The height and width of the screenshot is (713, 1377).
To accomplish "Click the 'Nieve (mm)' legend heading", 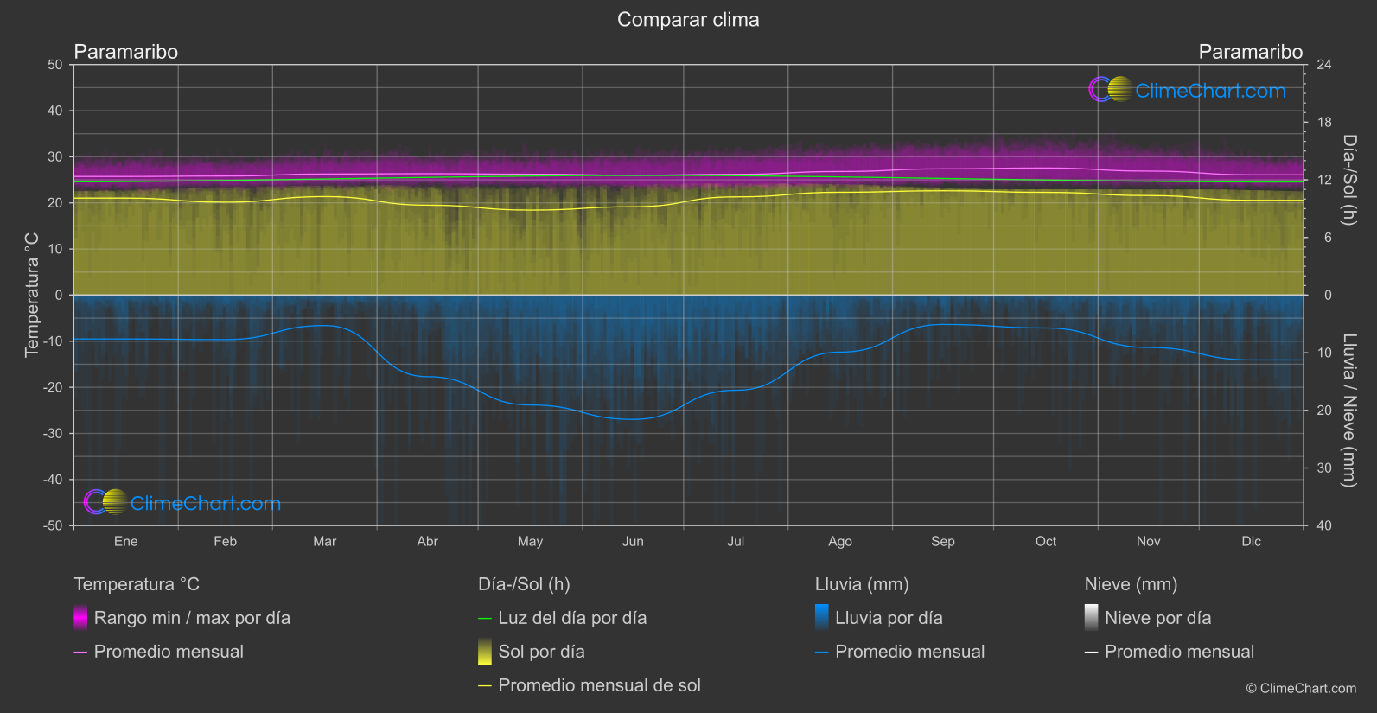I will [x=1132, y=584].
